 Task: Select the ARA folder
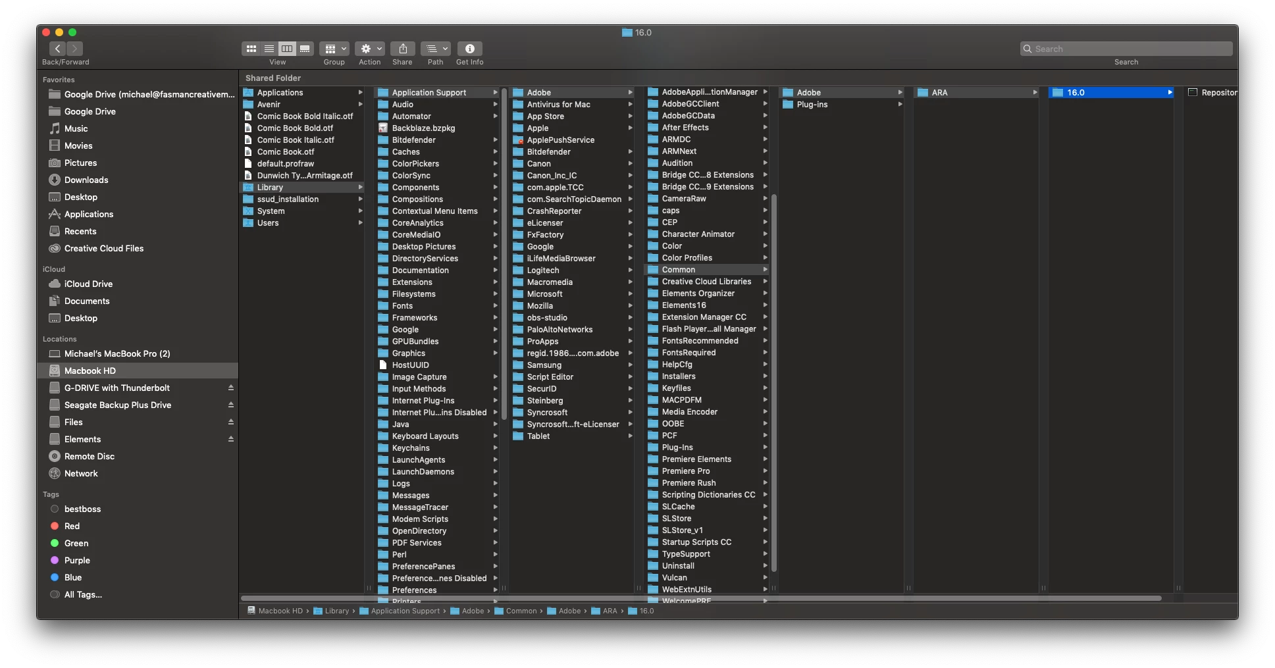[977, 93]
